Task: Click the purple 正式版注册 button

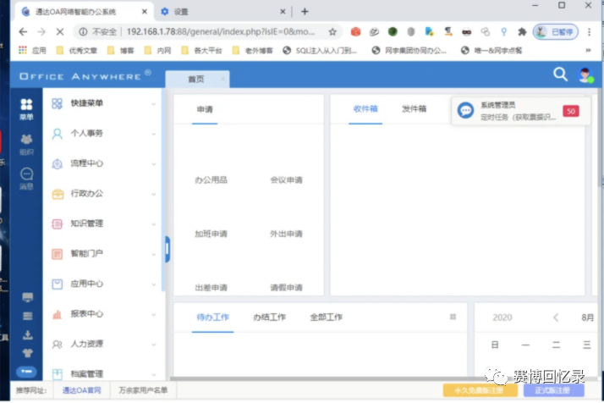Action: (x=553, y=390)
